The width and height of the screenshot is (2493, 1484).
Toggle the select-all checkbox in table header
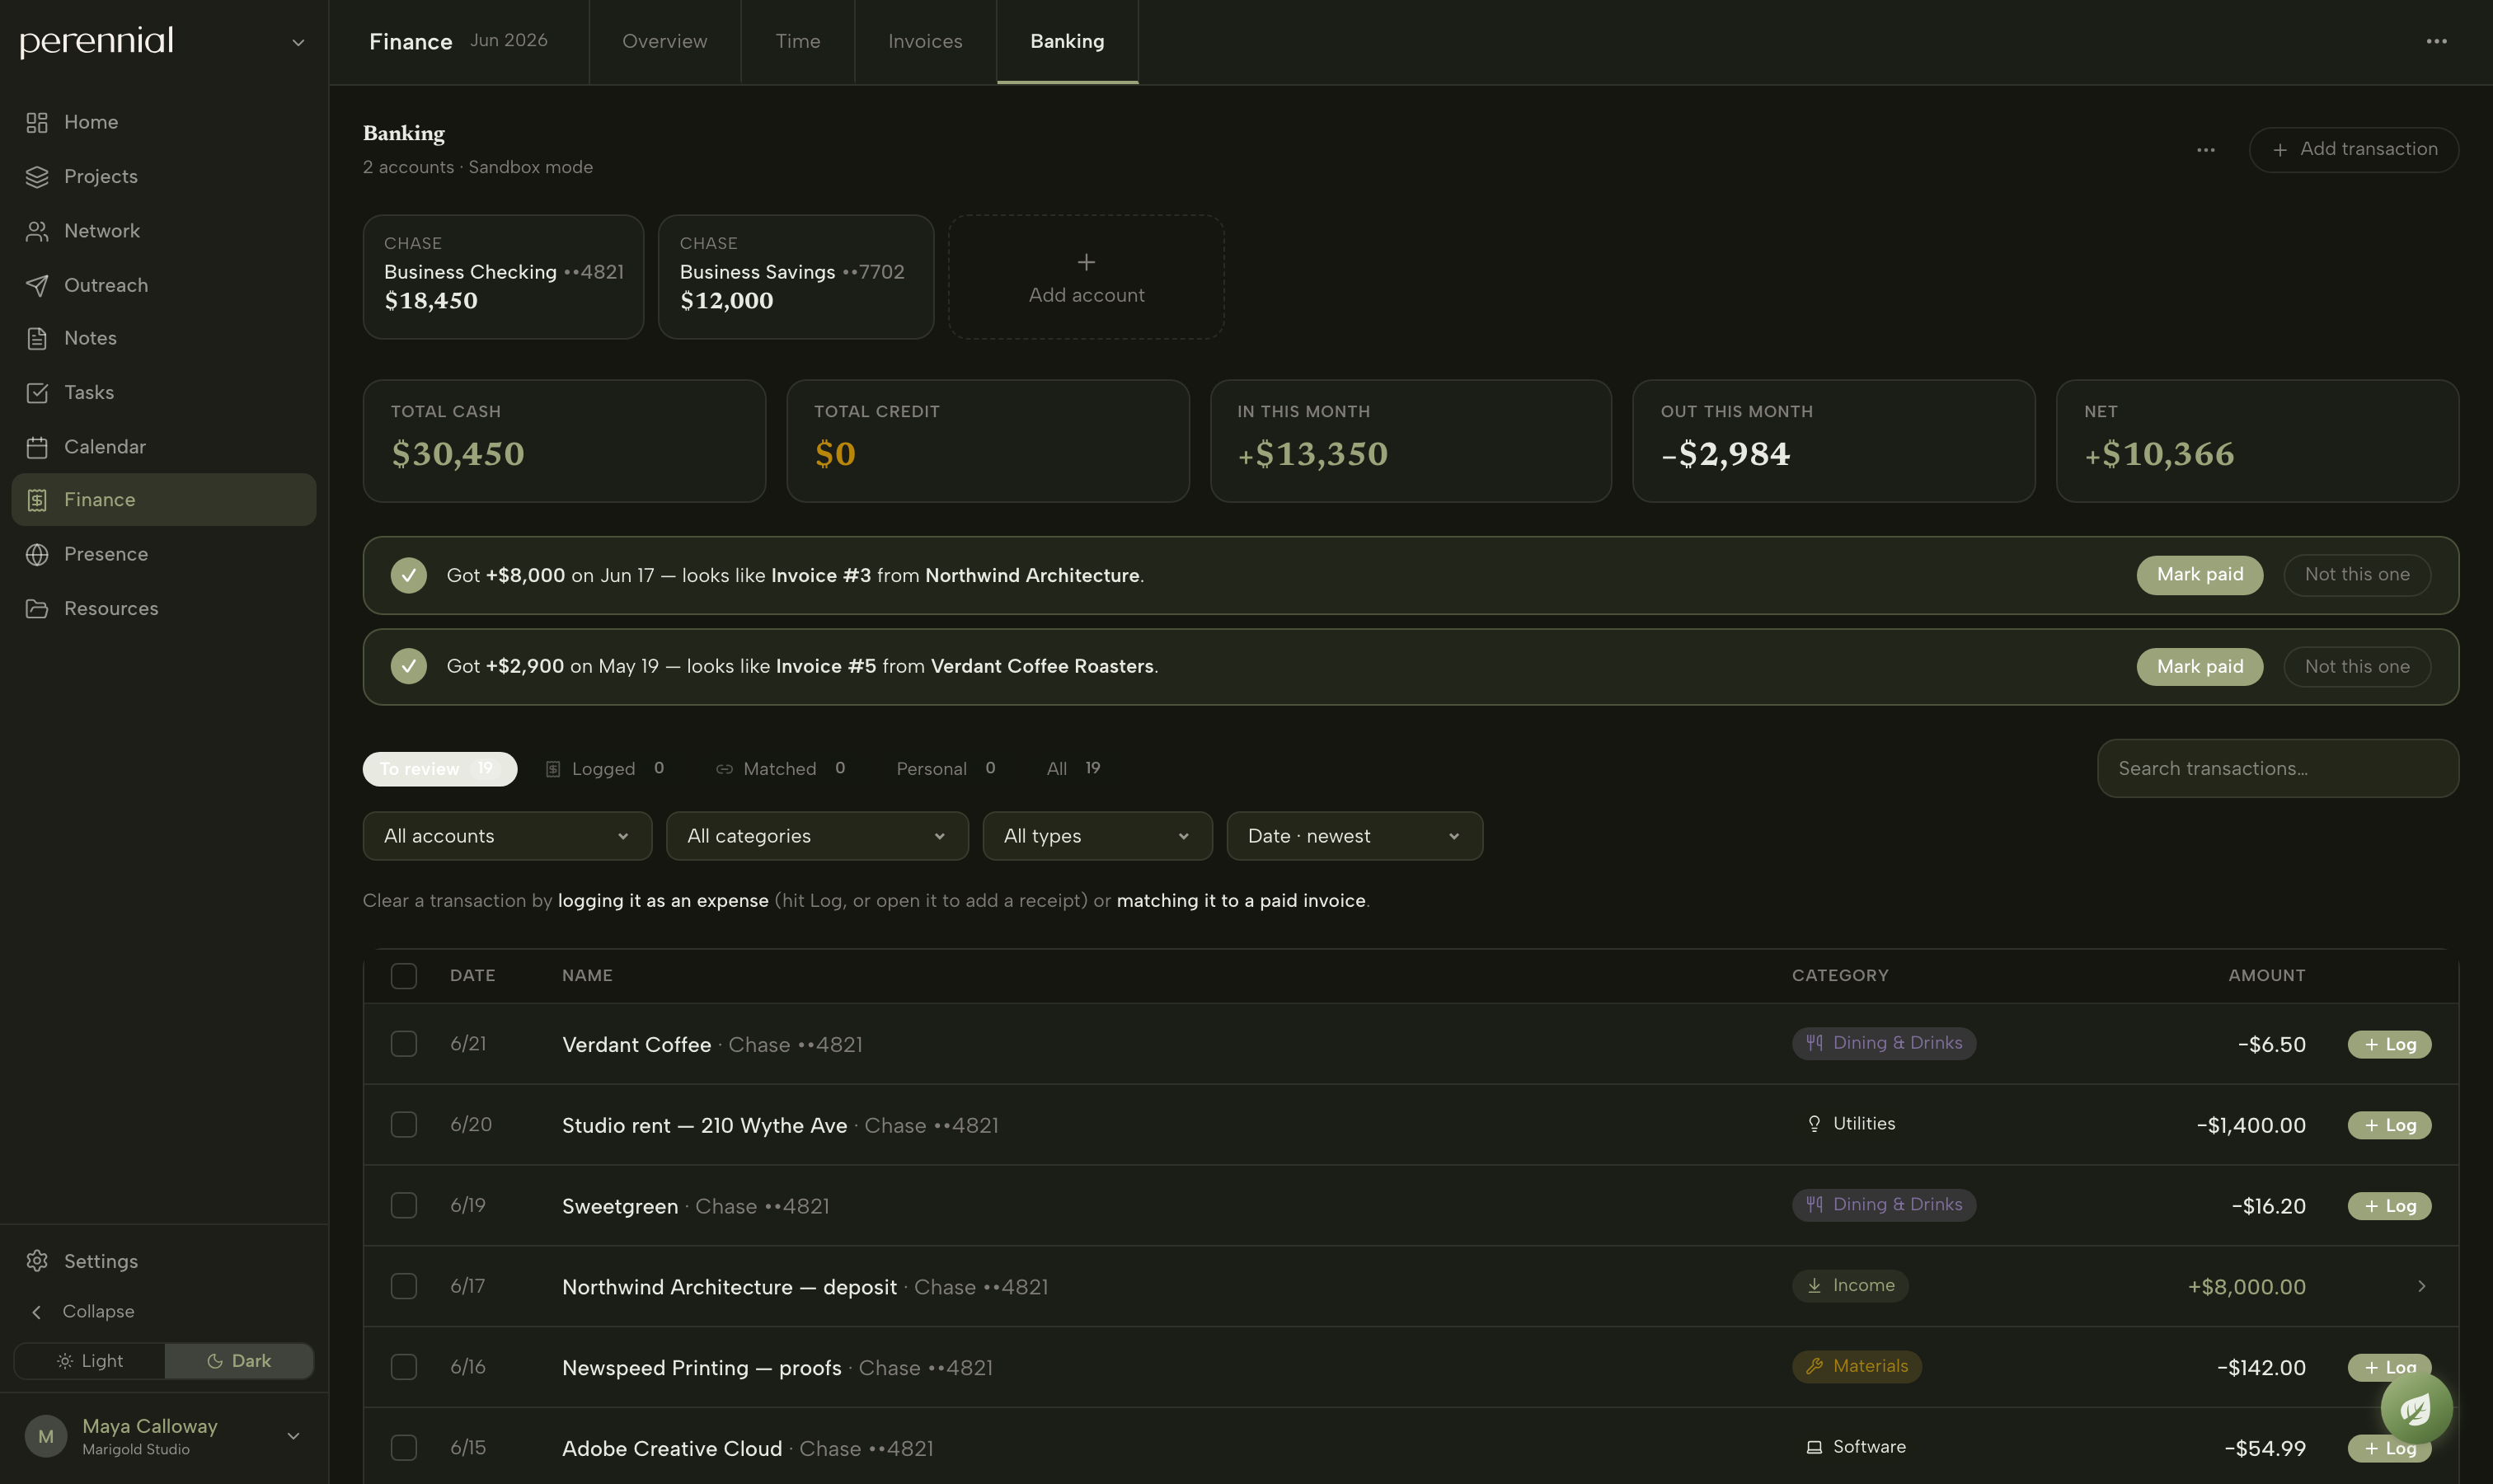tap(403, 975)
